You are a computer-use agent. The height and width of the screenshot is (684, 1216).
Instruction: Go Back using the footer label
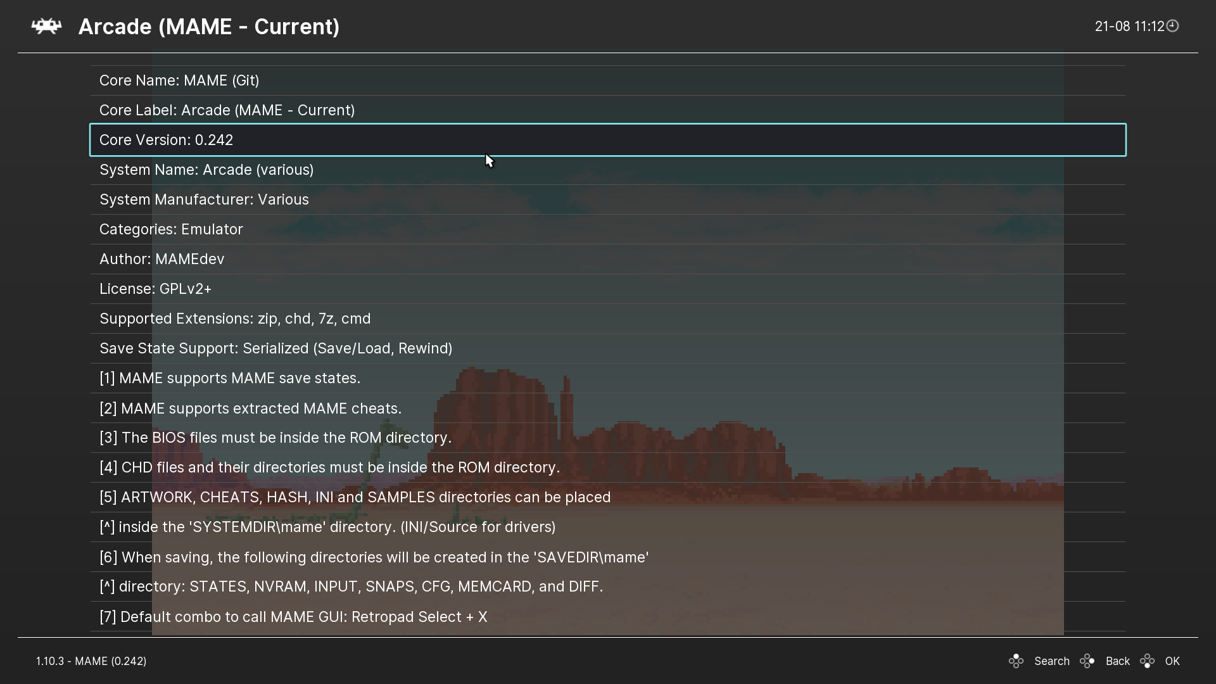coord(1118,661)
